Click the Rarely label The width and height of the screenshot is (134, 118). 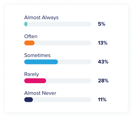click(31, 74)
